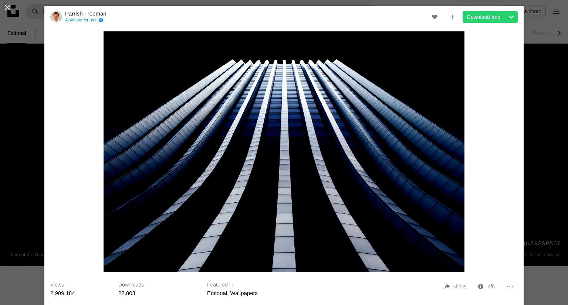Image resolution: width=568 pixels, height=305 pixels.
Task: Show photo Info details
Action: click(486, 287)
